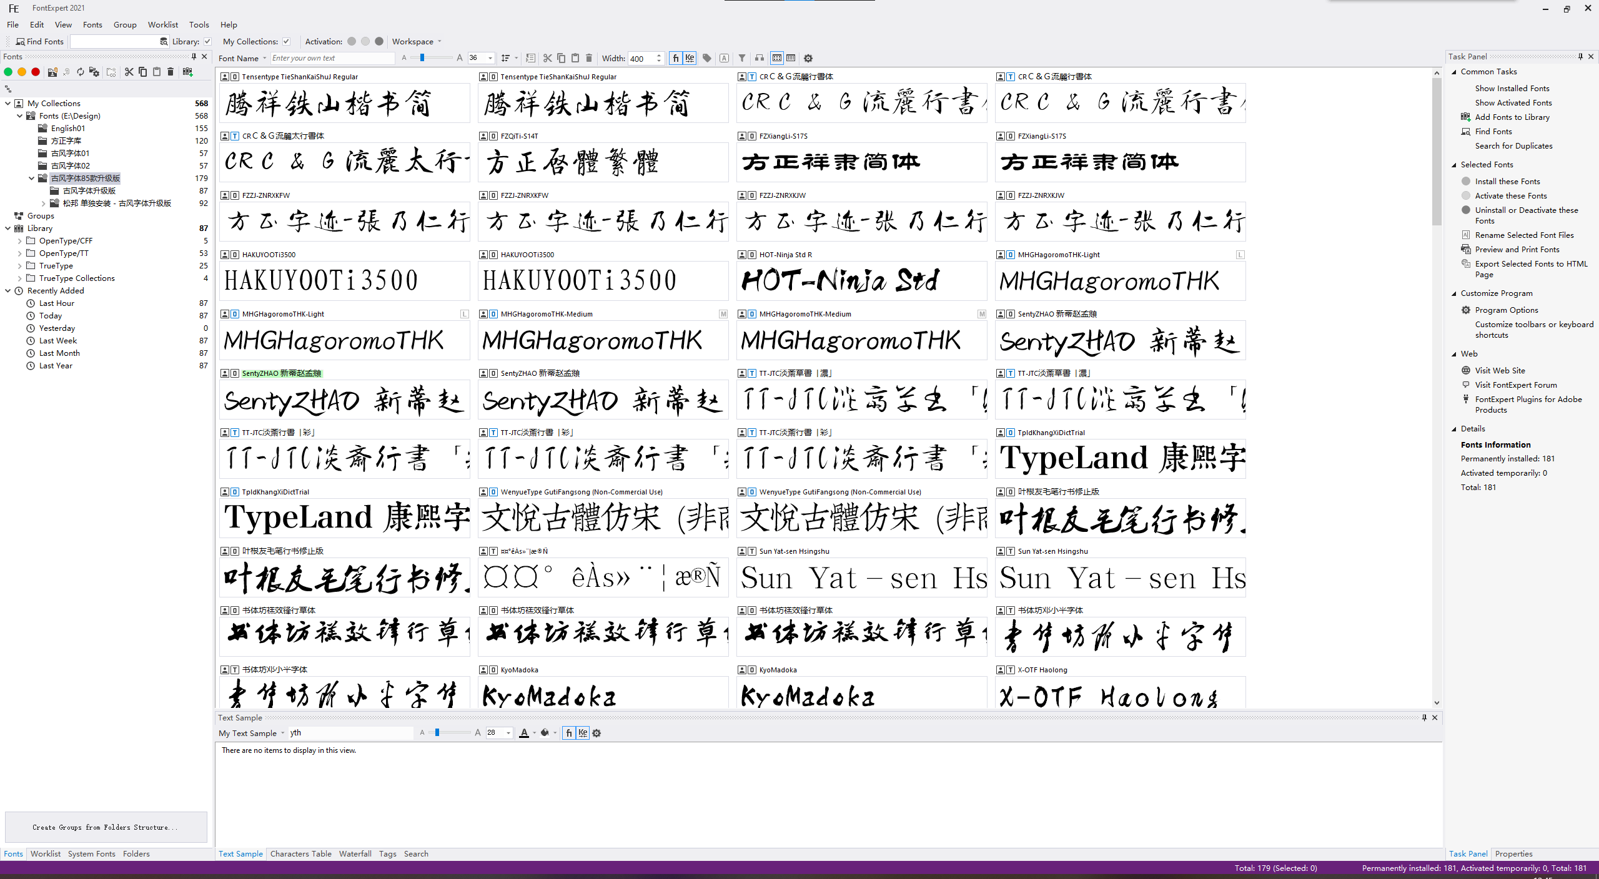Click the green install fonts circle icon

coord(8,72)
